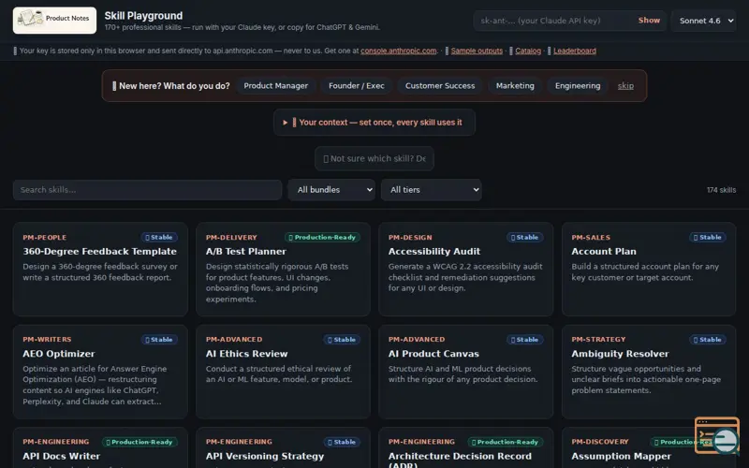The width and height of the screenshot is (749, 468).
Task: Click the PM-PEOPLE category label
Action: [x=44, y=238]
